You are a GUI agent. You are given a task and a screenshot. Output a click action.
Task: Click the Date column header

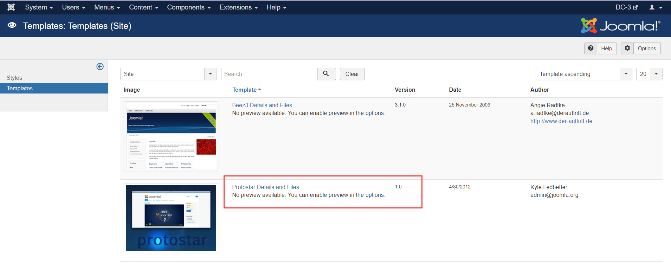coord(455,90)
